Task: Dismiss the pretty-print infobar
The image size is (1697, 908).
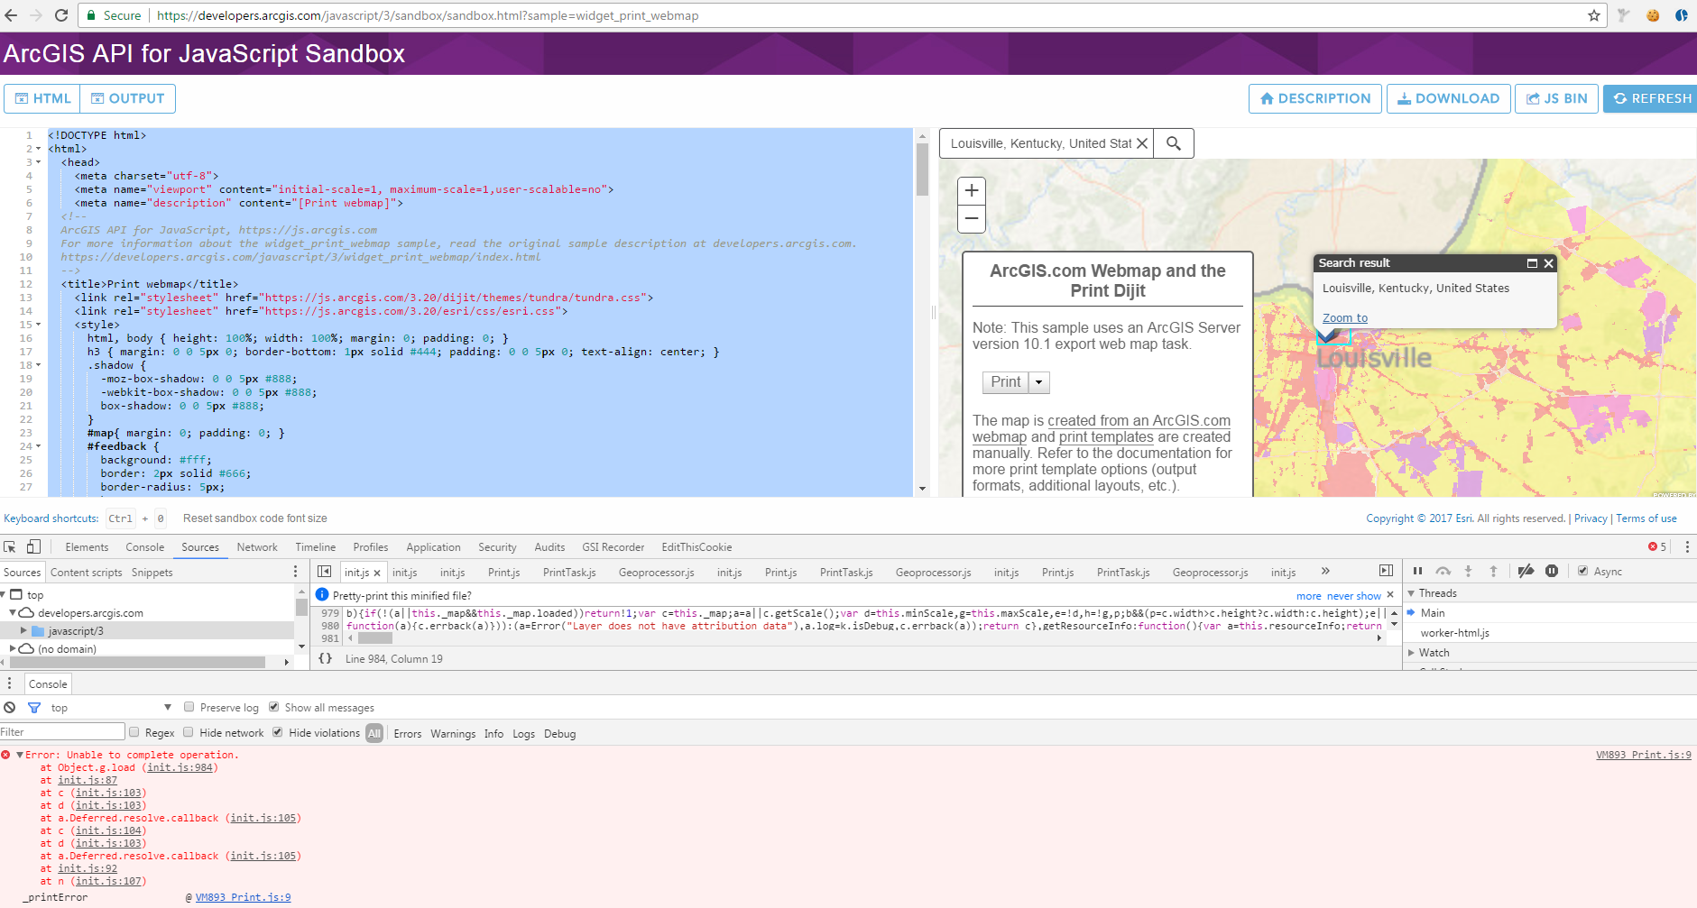Action: coord(1390,595)
